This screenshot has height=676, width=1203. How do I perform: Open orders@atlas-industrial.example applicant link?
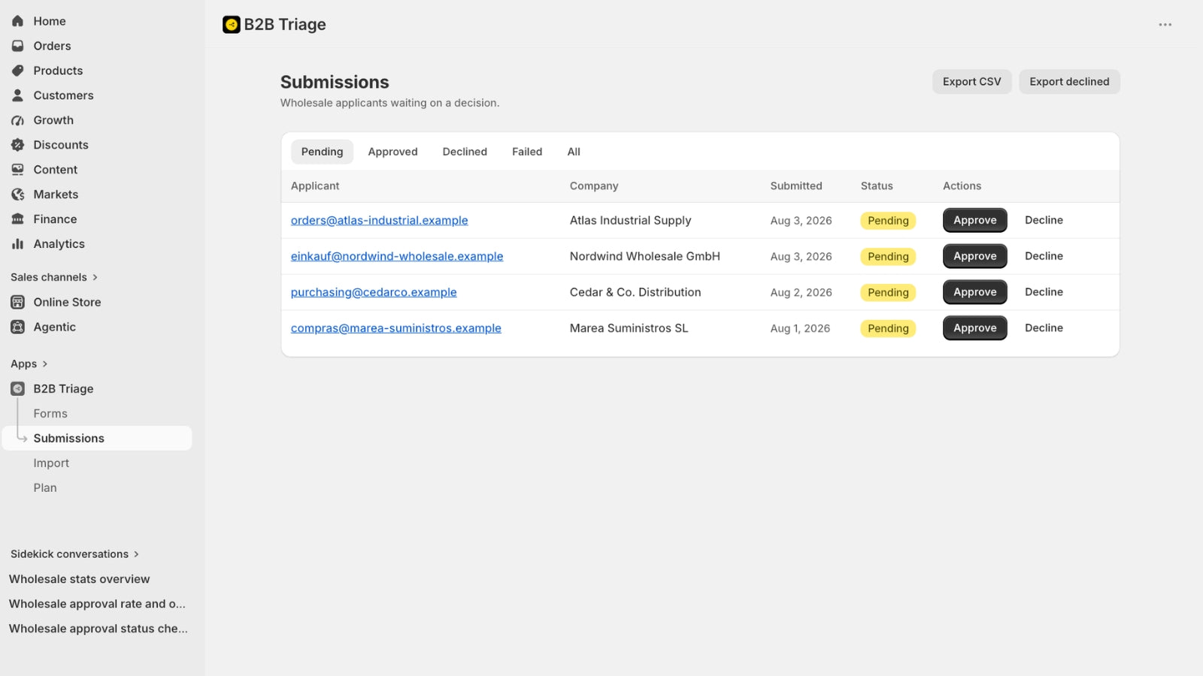click(379, 220)
